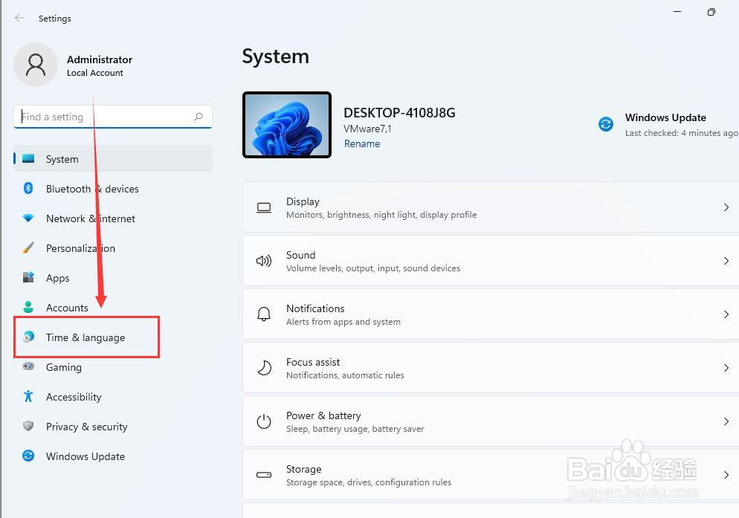
Task: Open Storage space and drives settings
Action: (491, 475)
